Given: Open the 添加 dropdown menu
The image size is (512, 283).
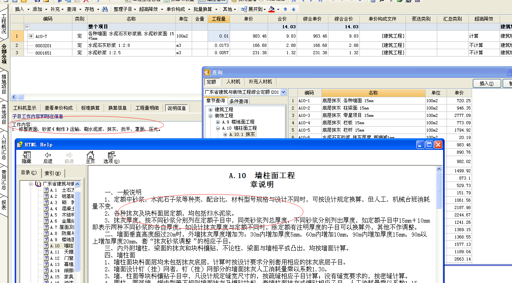Looking at the screenshot, I should click(x=40, y=9).
